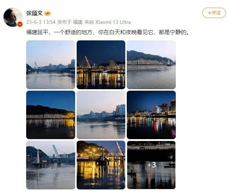View the daytime hillside riverbank photo
The image size is (227, 192).
point(151,65)
